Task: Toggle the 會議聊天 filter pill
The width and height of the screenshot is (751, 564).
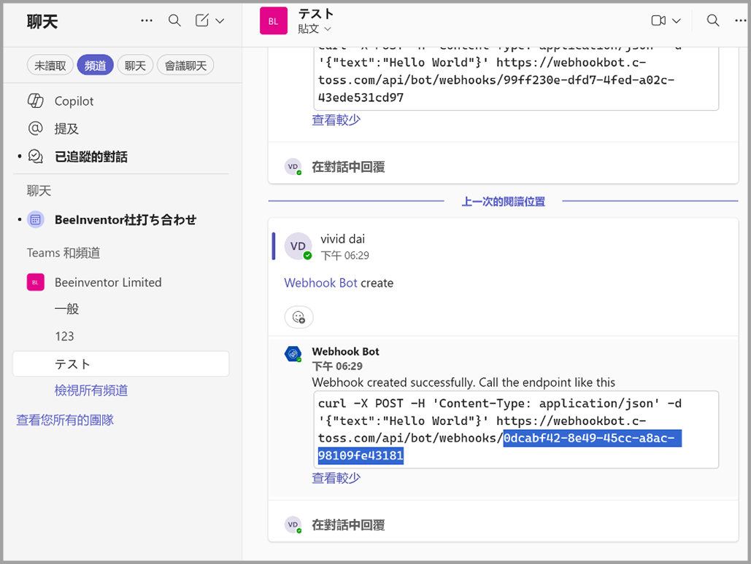Action: [x=185, y=66]
